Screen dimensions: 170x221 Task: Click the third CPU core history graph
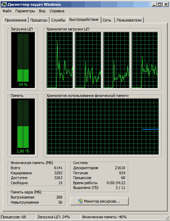pyautogui.click(x=116, y=60)
